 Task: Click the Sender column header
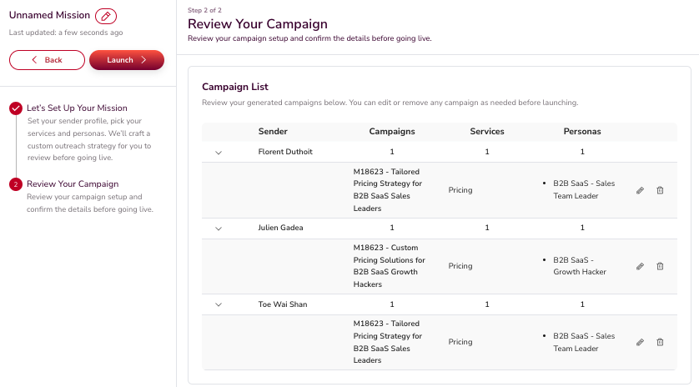273,132
